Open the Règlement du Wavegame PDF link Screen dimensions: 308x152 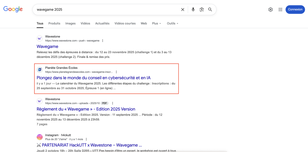click(x=86, y=109)
